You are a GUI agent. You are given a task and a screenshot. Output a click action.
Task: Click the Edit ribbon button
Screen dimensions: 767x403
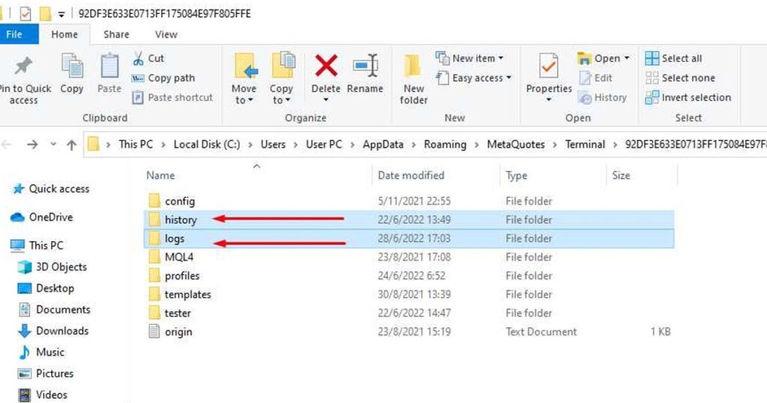point(595,78)
